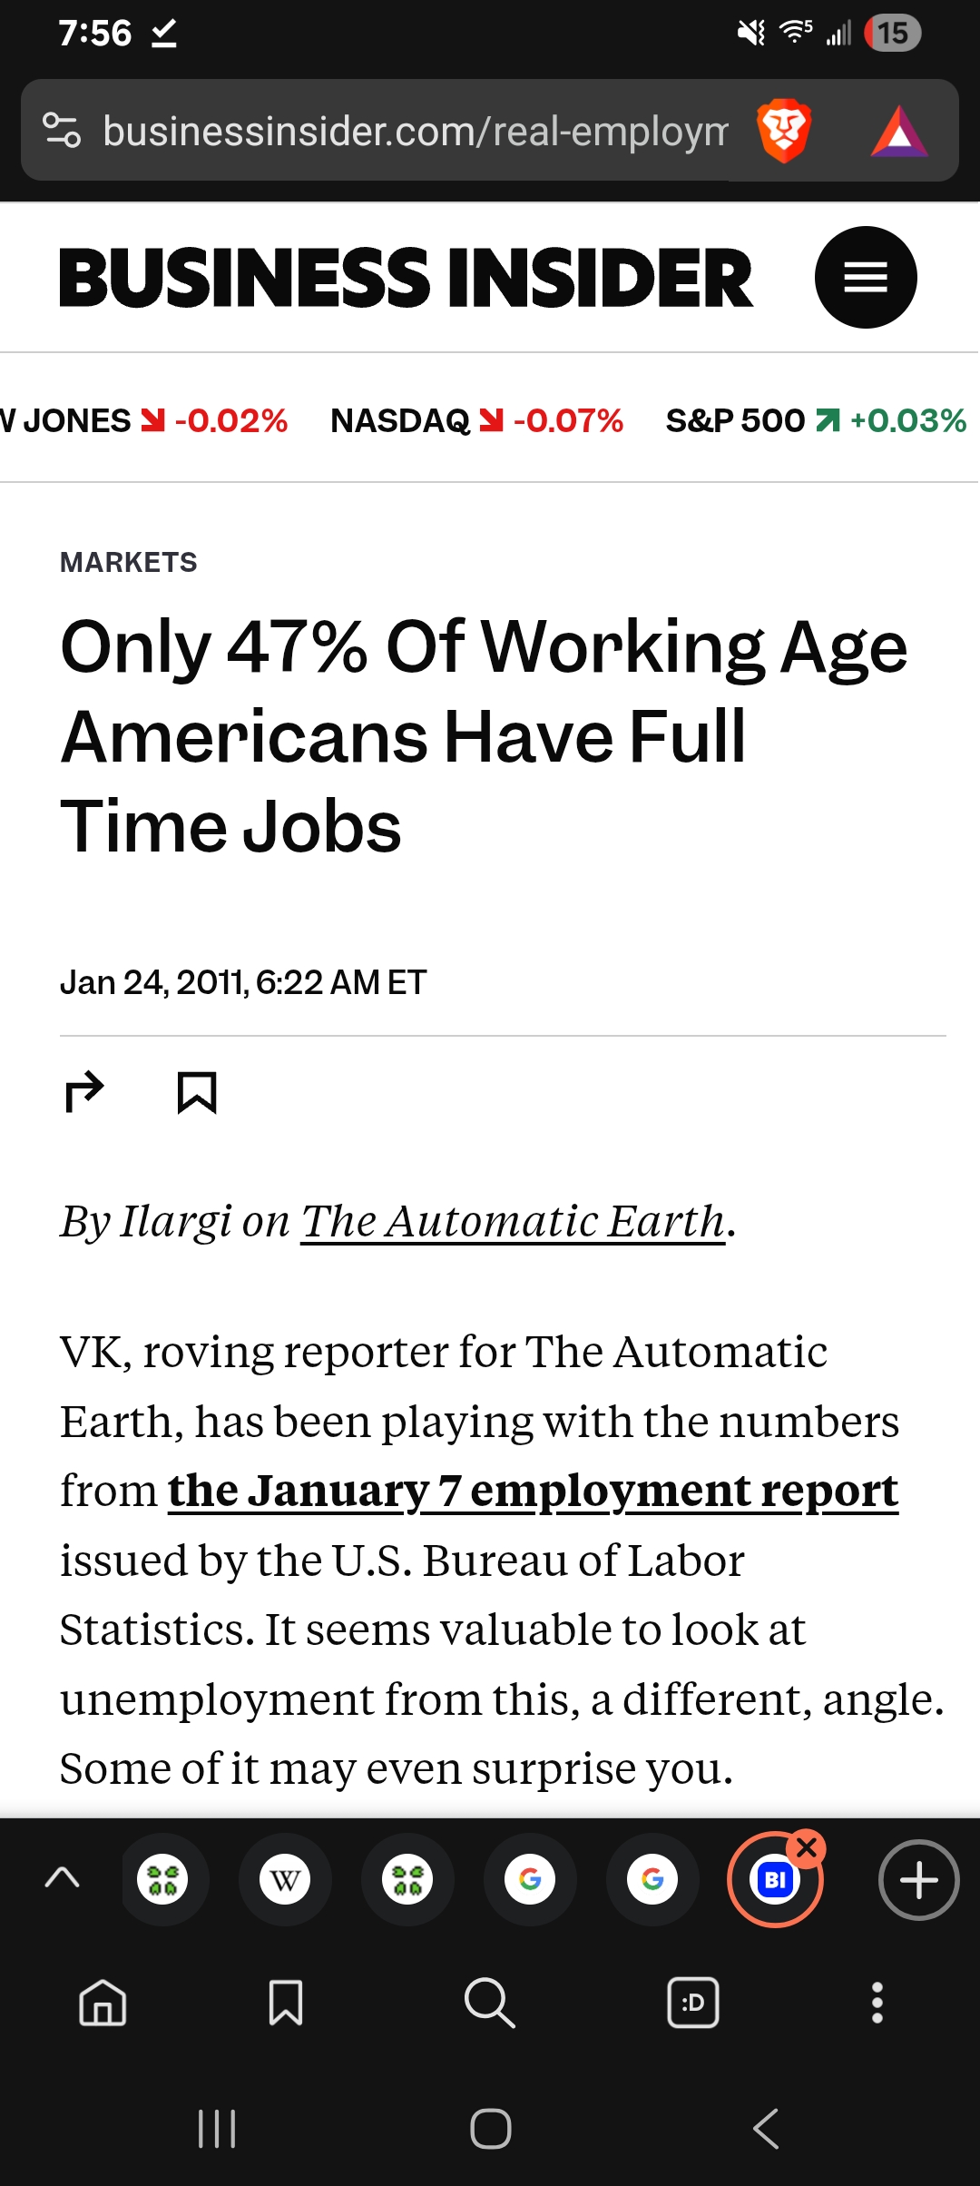Tap the Android recent apps button
This screenshot has width=980, height=2186.
pyautogui.click(x=217, y=2128)
